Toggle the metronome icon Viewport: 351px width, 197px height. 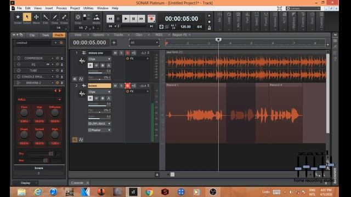[210, 28]
